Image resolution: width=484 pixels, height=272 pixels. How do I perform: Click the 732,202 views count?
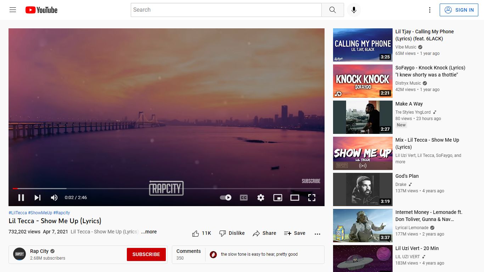point(24,232)
